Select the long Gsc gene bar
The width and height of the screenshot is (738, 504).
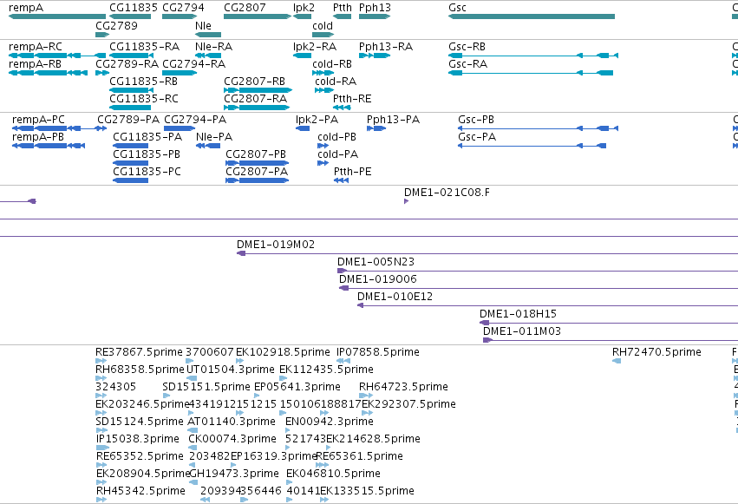coord(532,16)
